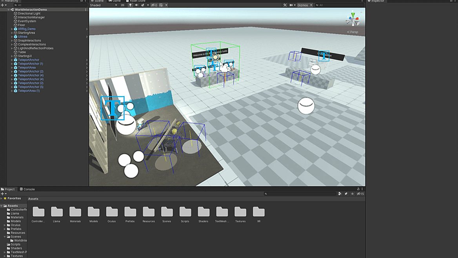Open the Shaded draw mode dropdown
Image resolution: width=458 pixels, height=258 pixels.
(x=104, y=5)
